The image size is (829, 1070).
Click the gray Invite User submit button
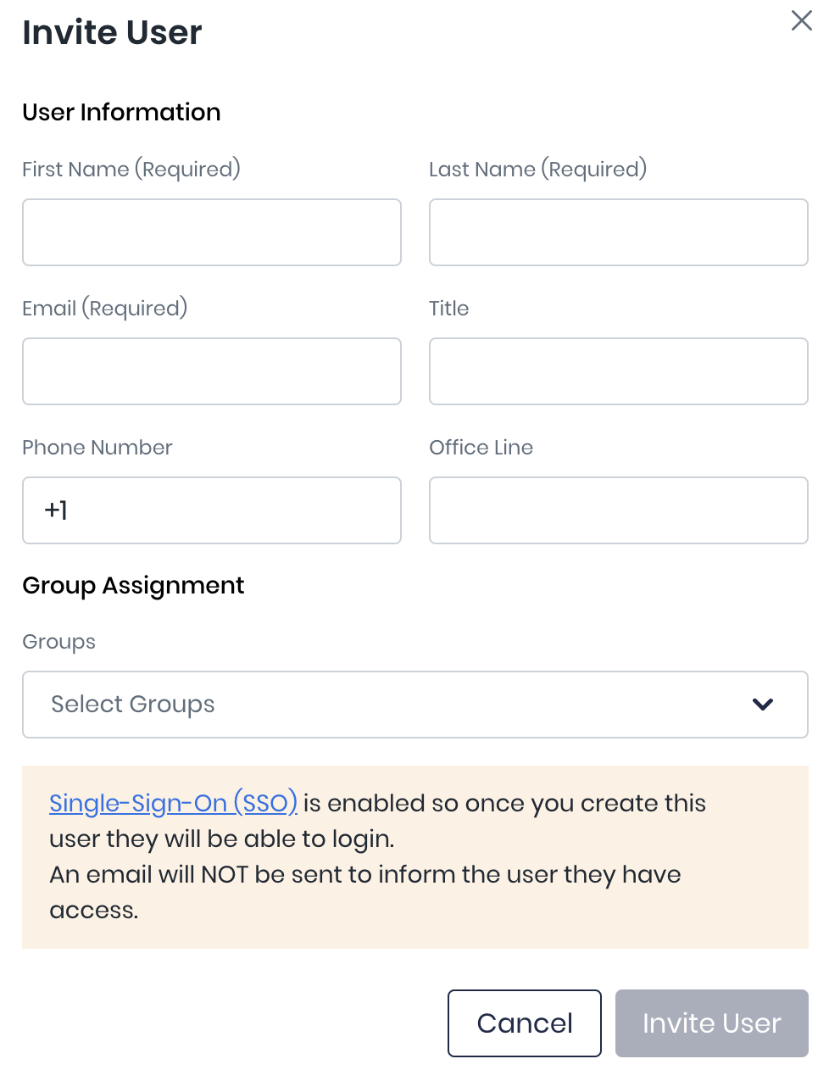712,1023
